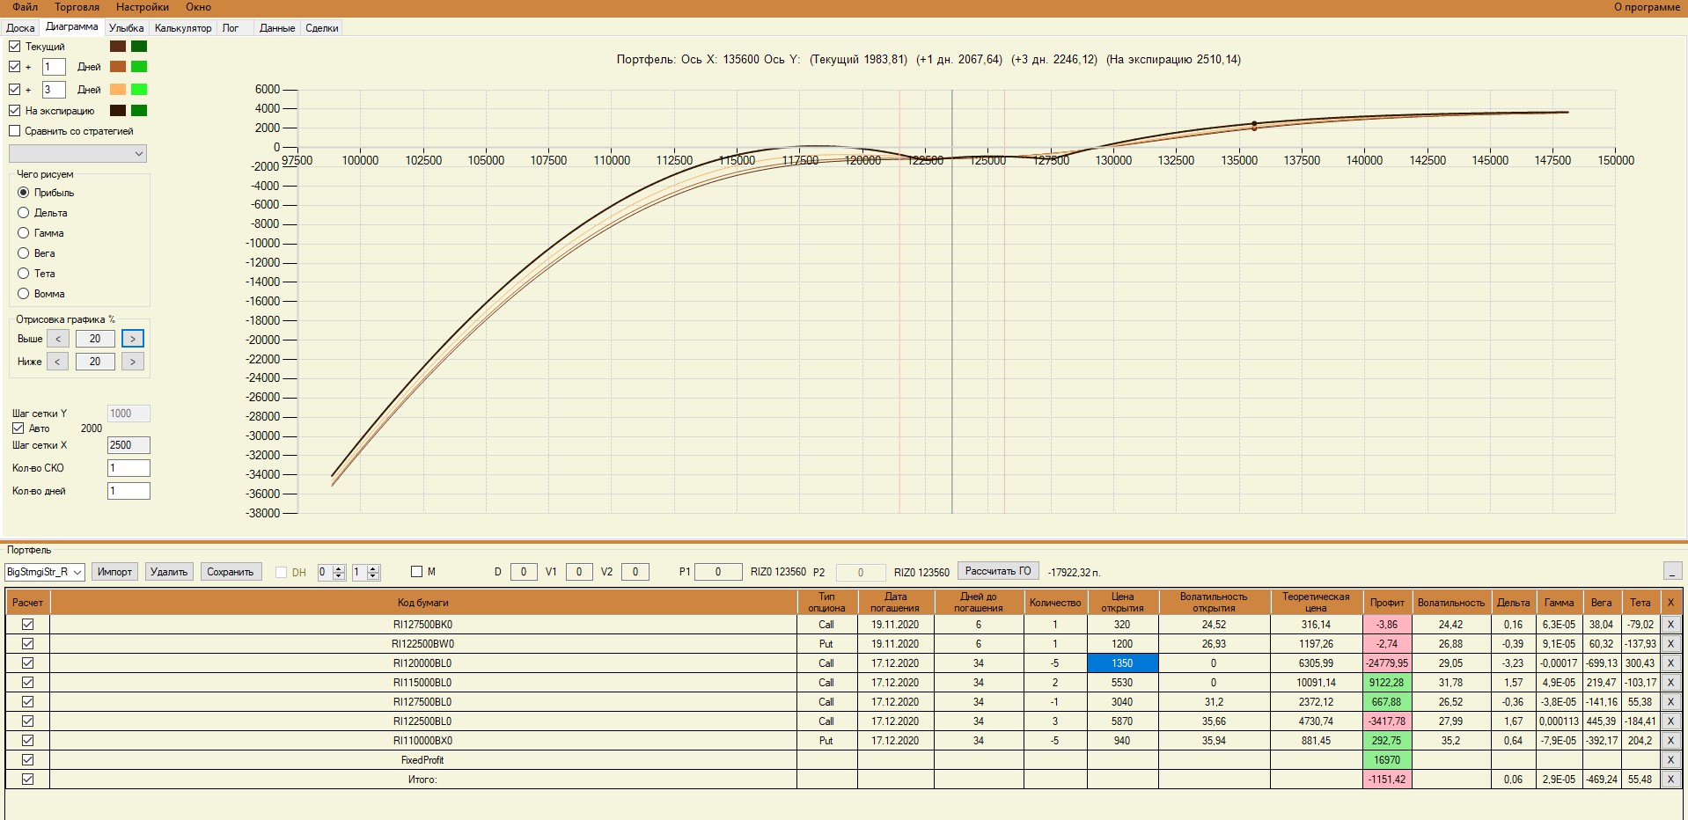This screenshot has width=1688, height=820.
Task: Switch to the Улыбка tab
Action: click(x=126, y=28)
